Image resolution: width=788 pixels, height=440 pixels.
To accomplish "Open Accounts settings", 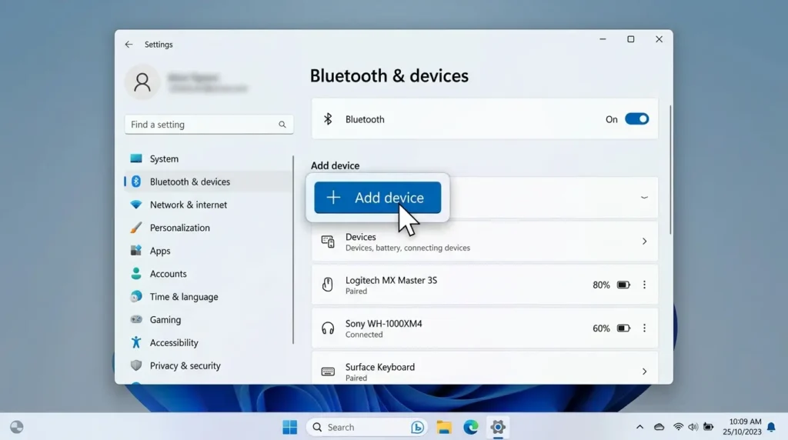I will pos(208,274).
